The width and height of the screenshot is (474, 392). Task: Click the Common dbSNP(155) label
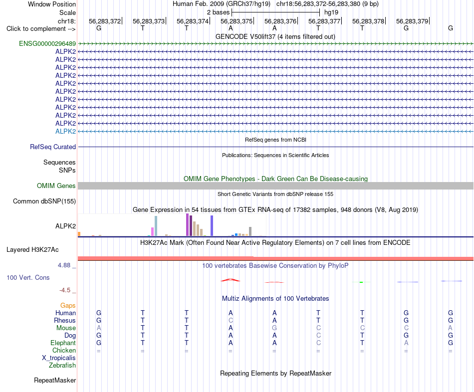pyautogui.click(x=44, y=201)
